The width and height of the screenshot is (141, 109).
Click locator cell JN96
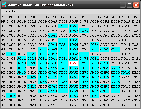105,82
